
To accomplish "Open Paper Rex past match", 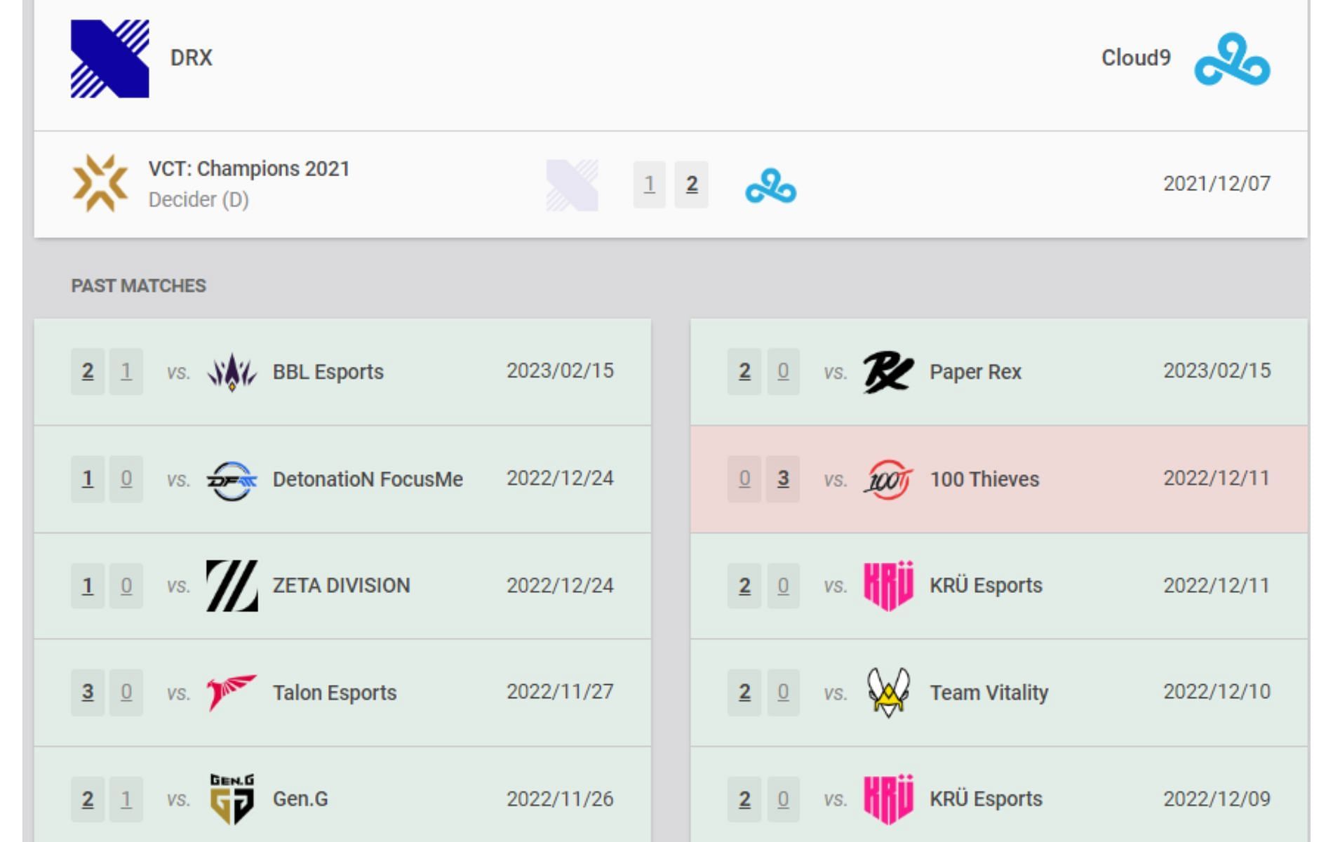I will (999, 372).
